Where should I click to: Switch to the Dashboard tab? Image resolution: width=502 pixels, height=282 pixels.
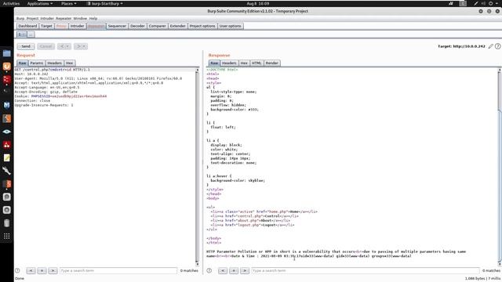[x=27, y=26]
